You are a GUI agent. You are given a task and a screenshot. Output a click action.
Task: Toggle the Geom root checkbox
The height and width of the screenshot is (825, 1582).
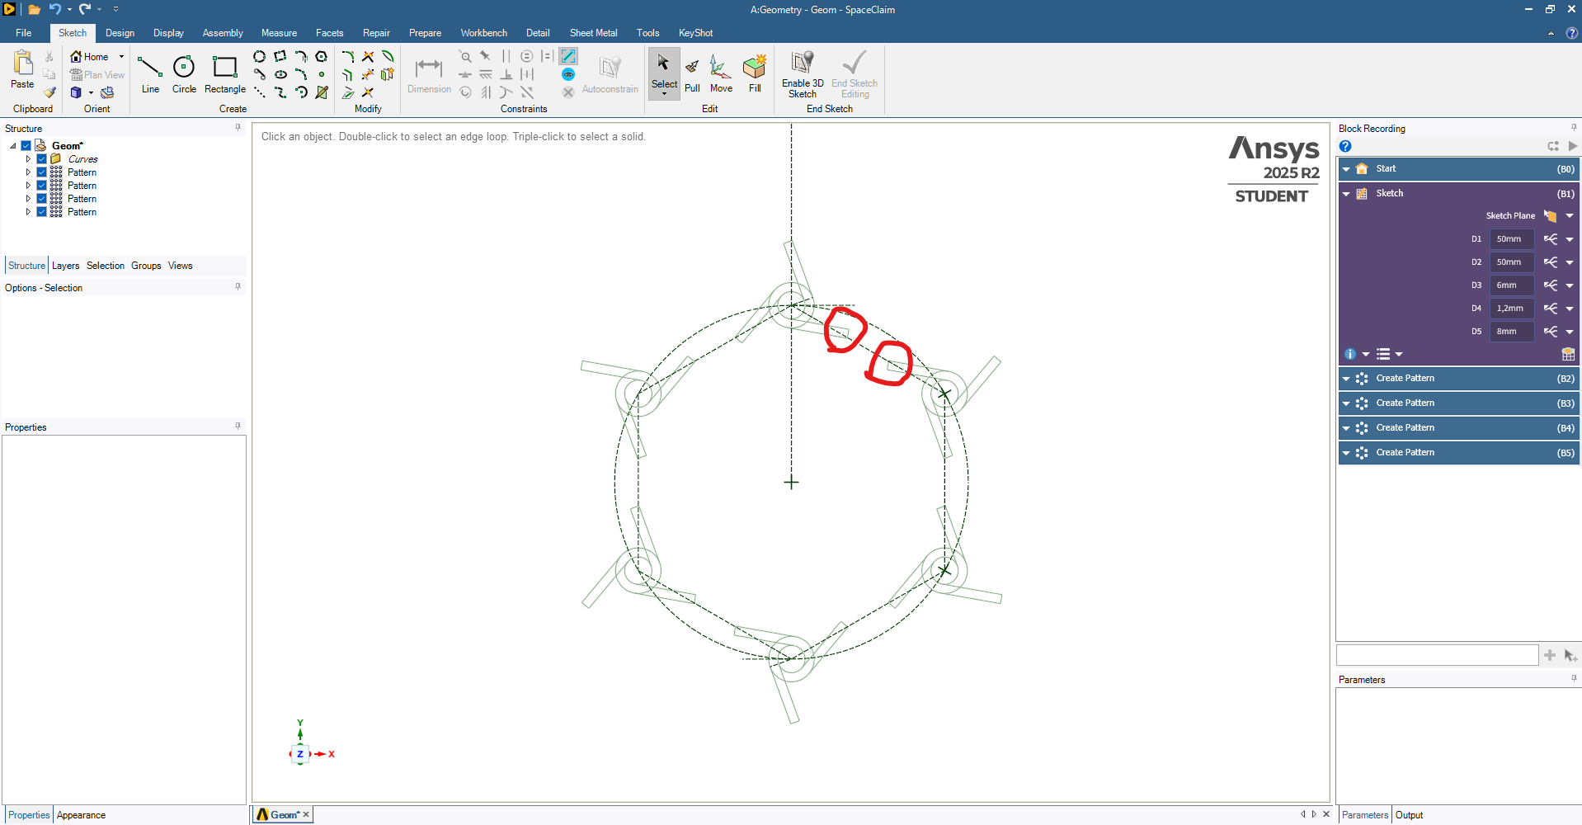[26, 146]
